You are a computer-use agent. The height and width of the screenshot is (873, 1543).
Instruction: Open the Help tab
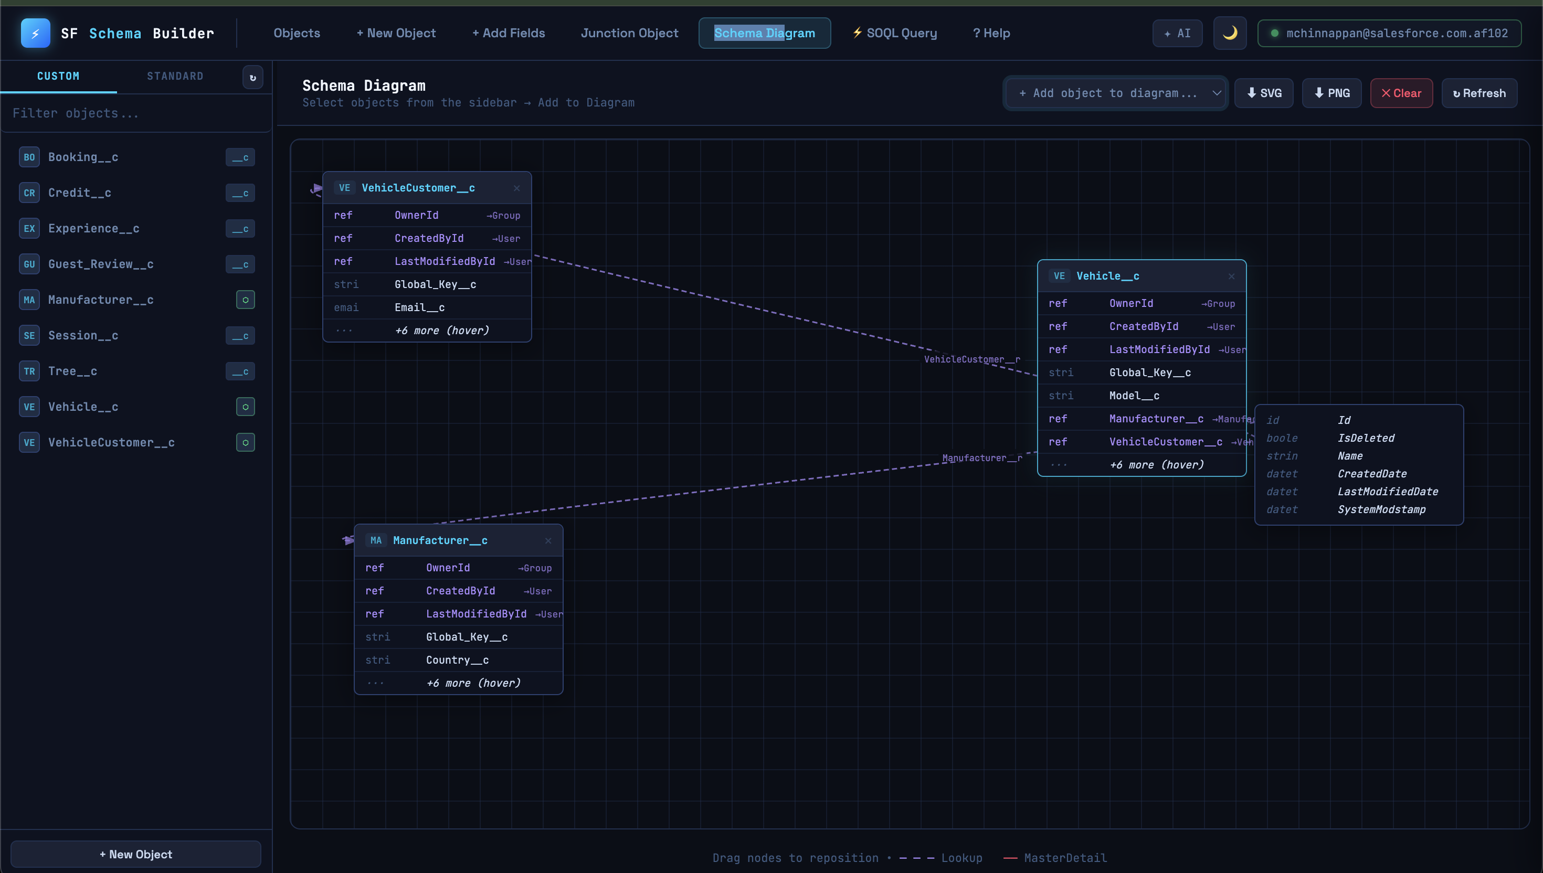[x=991, y=33]
